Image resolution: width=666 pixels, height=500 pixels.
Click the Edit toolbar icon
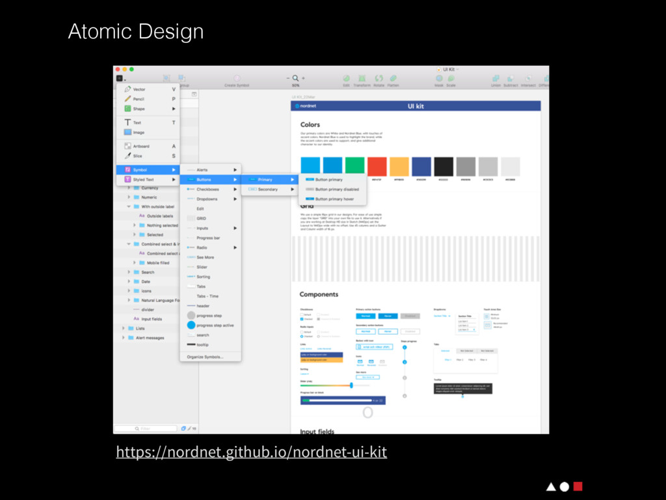(x=346, y=78)
